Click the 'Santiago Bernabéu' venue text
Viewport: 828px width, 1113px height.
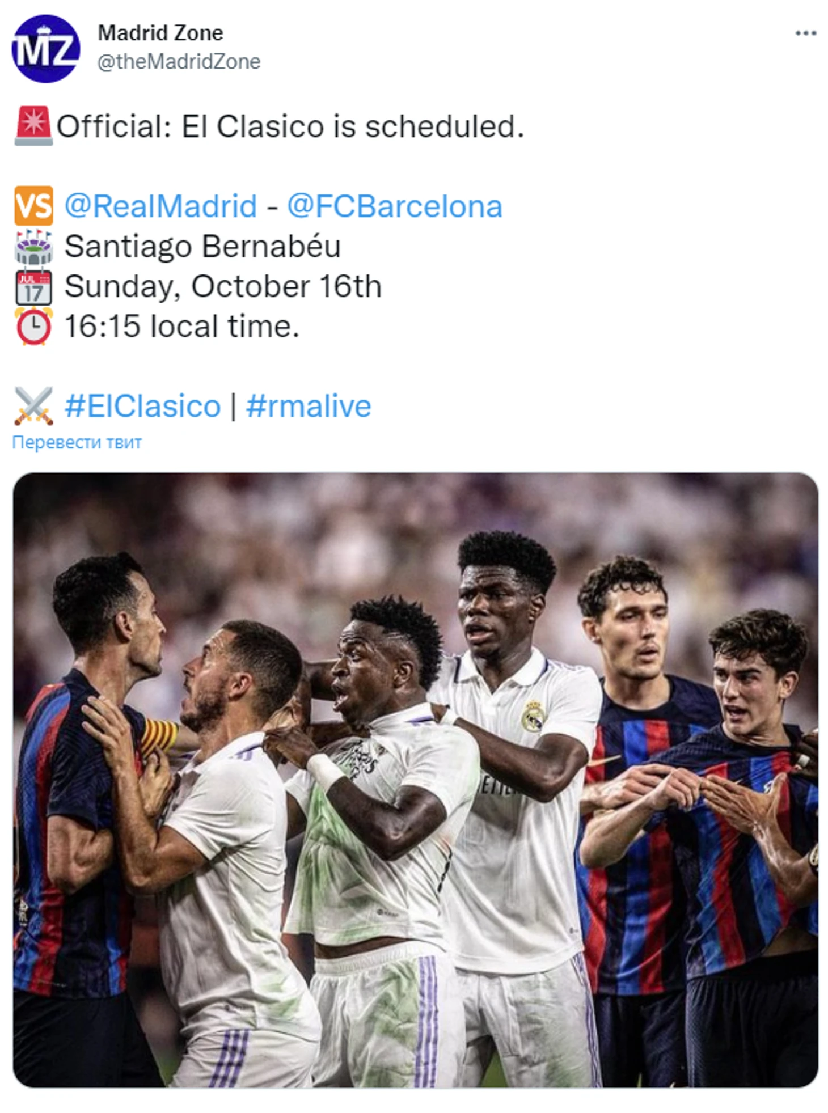202,247
